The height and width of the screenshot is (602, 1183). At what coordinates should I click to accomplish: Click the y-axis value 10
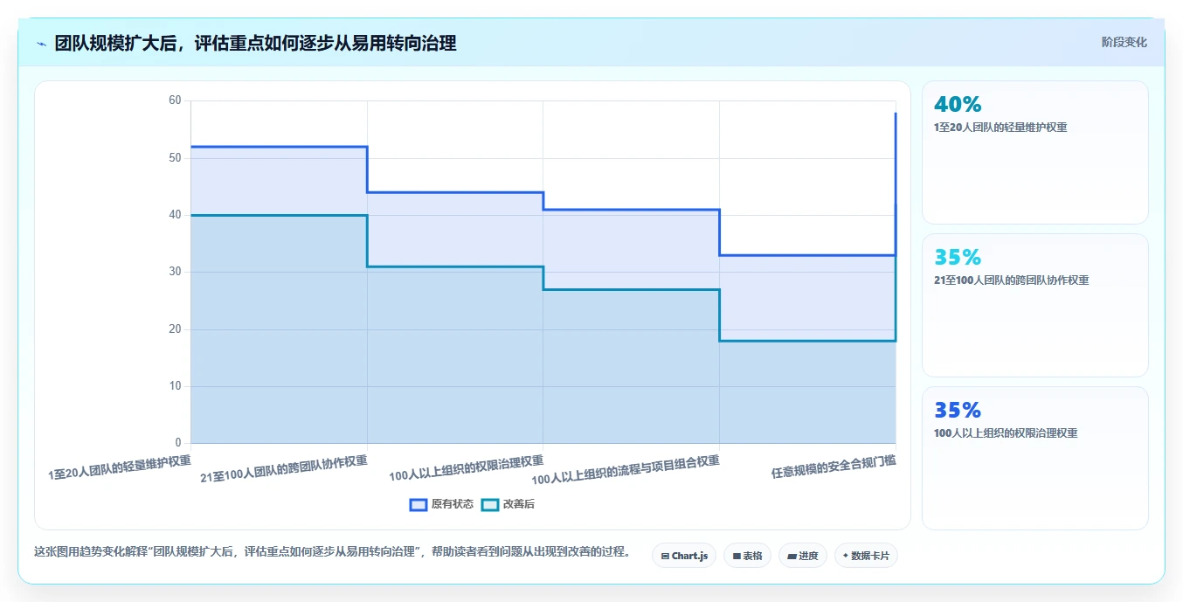point(175,386)
